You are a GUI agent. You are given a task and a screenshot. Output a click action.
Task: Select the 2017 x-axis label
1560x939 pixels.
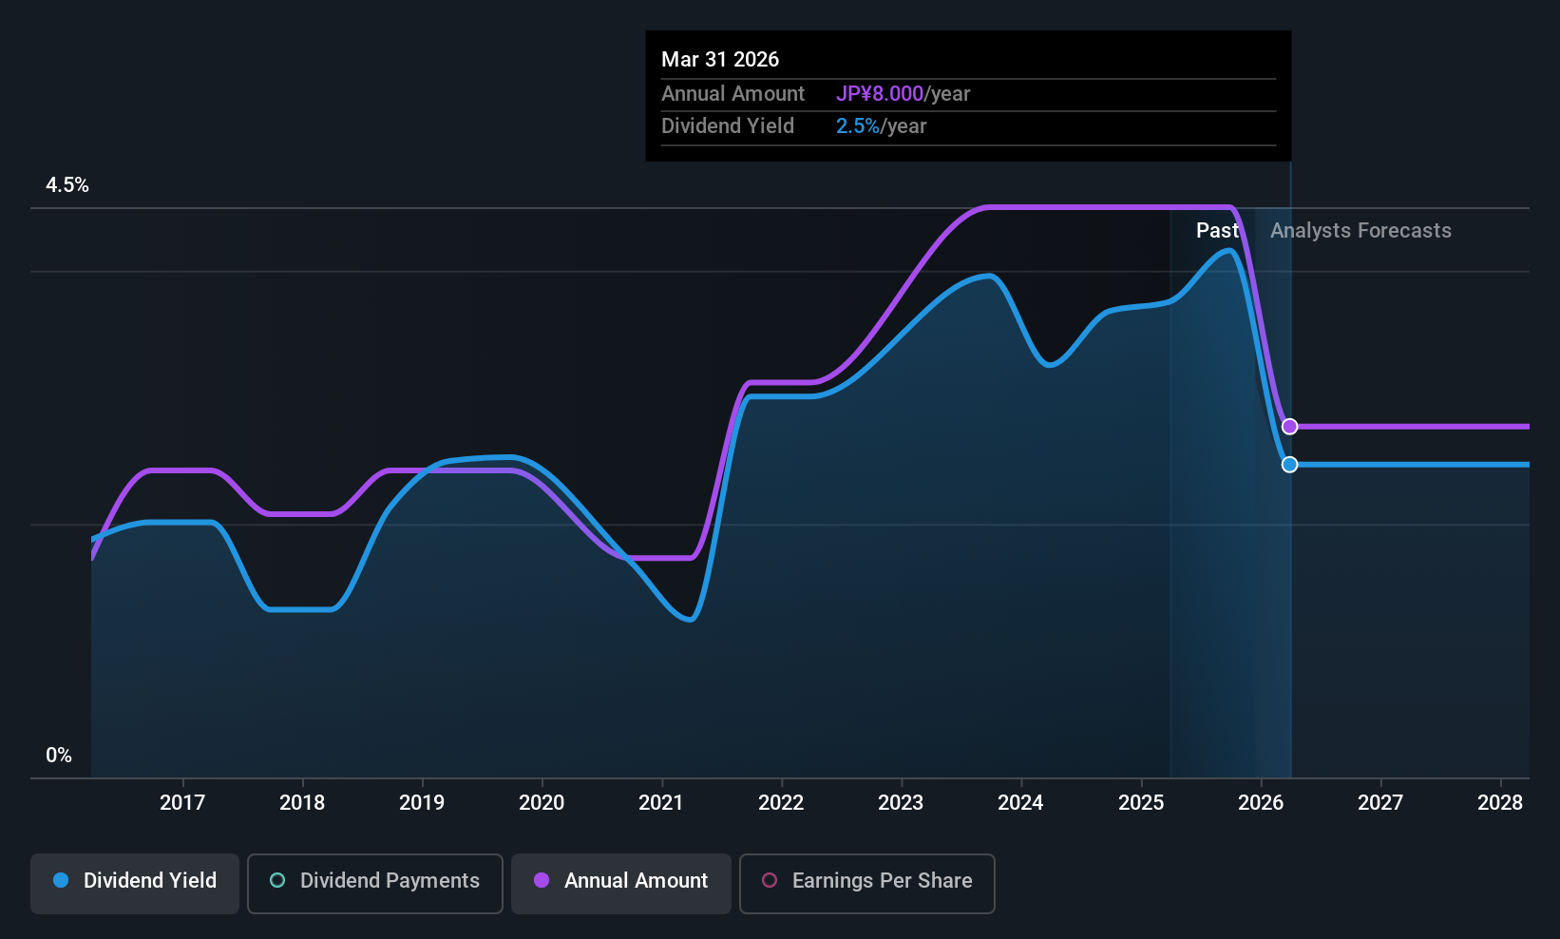click(x=182, y=803)
